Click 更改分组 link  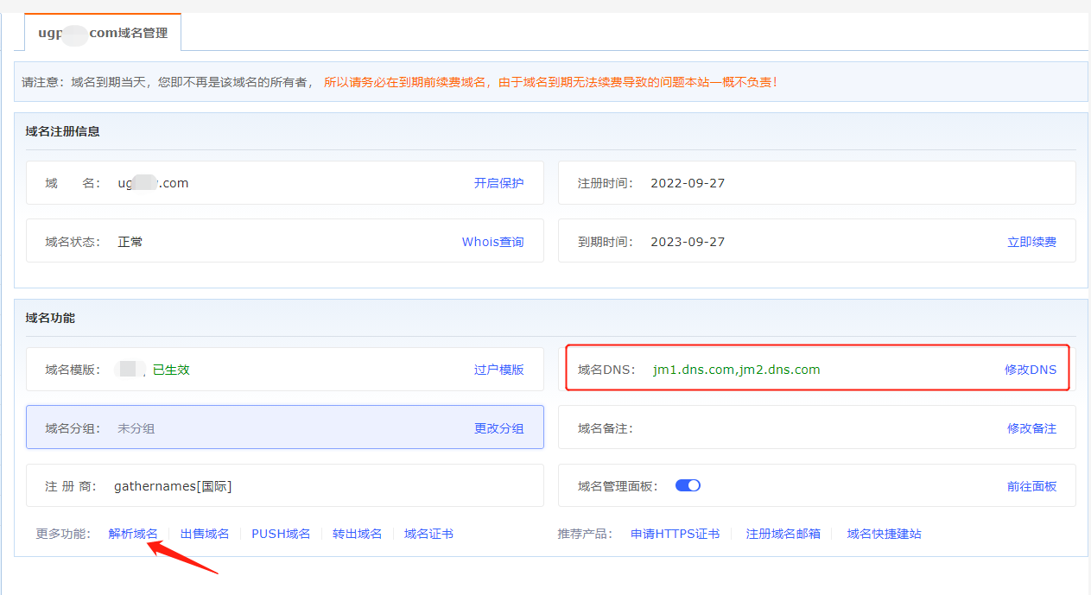[498, 428]
